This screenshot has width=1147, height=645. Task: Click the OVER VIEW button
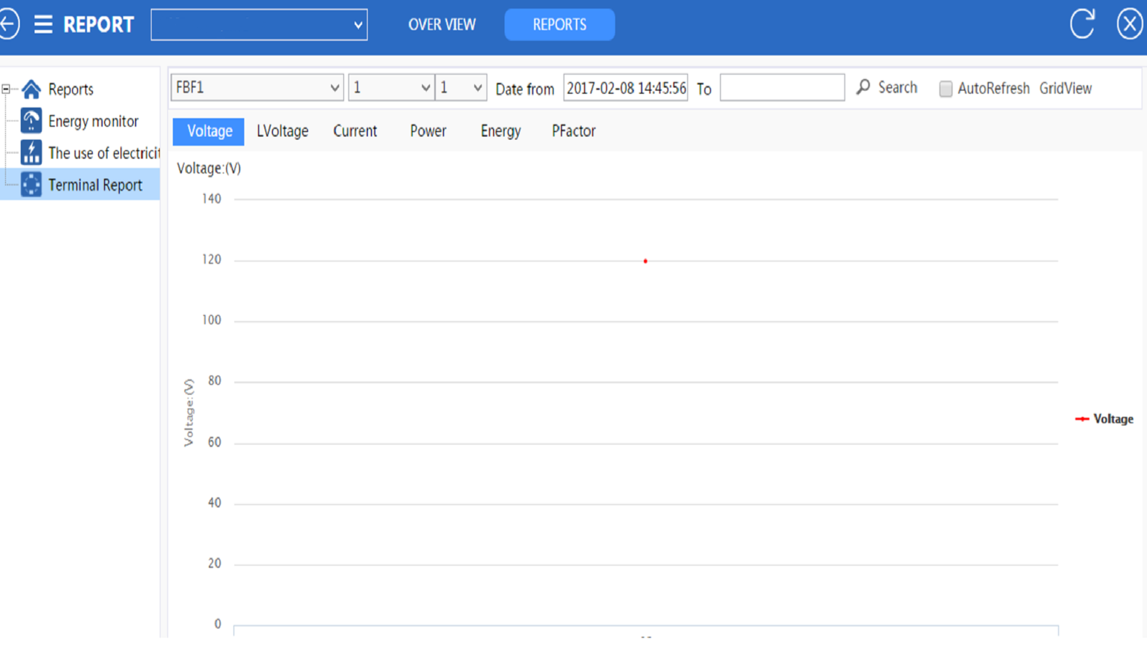[441, 24]
